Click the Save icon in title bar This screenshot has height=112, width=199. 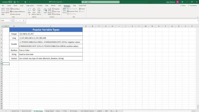click(15, 2)
